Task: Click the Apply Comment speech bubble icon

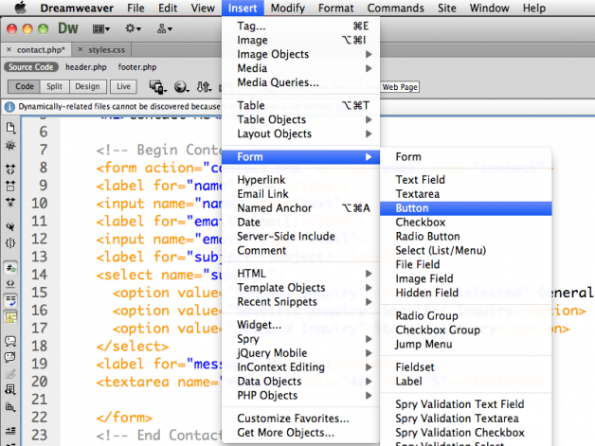Action: click(x=10, y=341)
